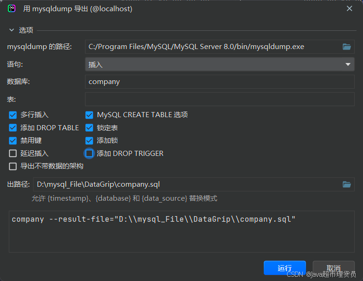Collapse the 选项 section chevron
Viewport: 363px width, 281px height.
click(x=11, y=30)
